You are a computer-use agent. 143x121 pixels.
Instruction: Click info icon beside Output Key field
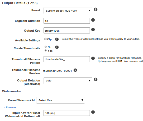[93, 30]
